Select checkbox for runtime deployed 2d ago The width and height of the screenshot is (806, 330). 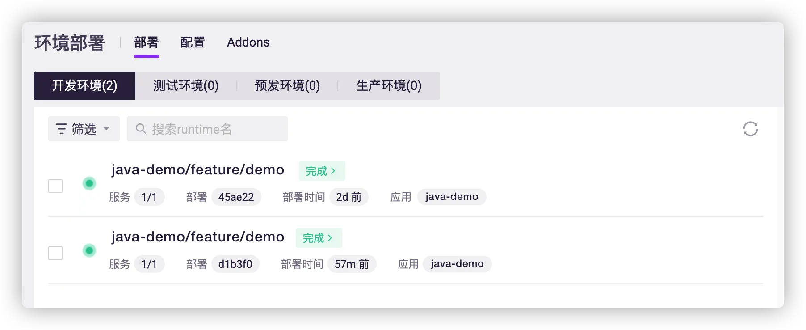(x=55, y=186)
